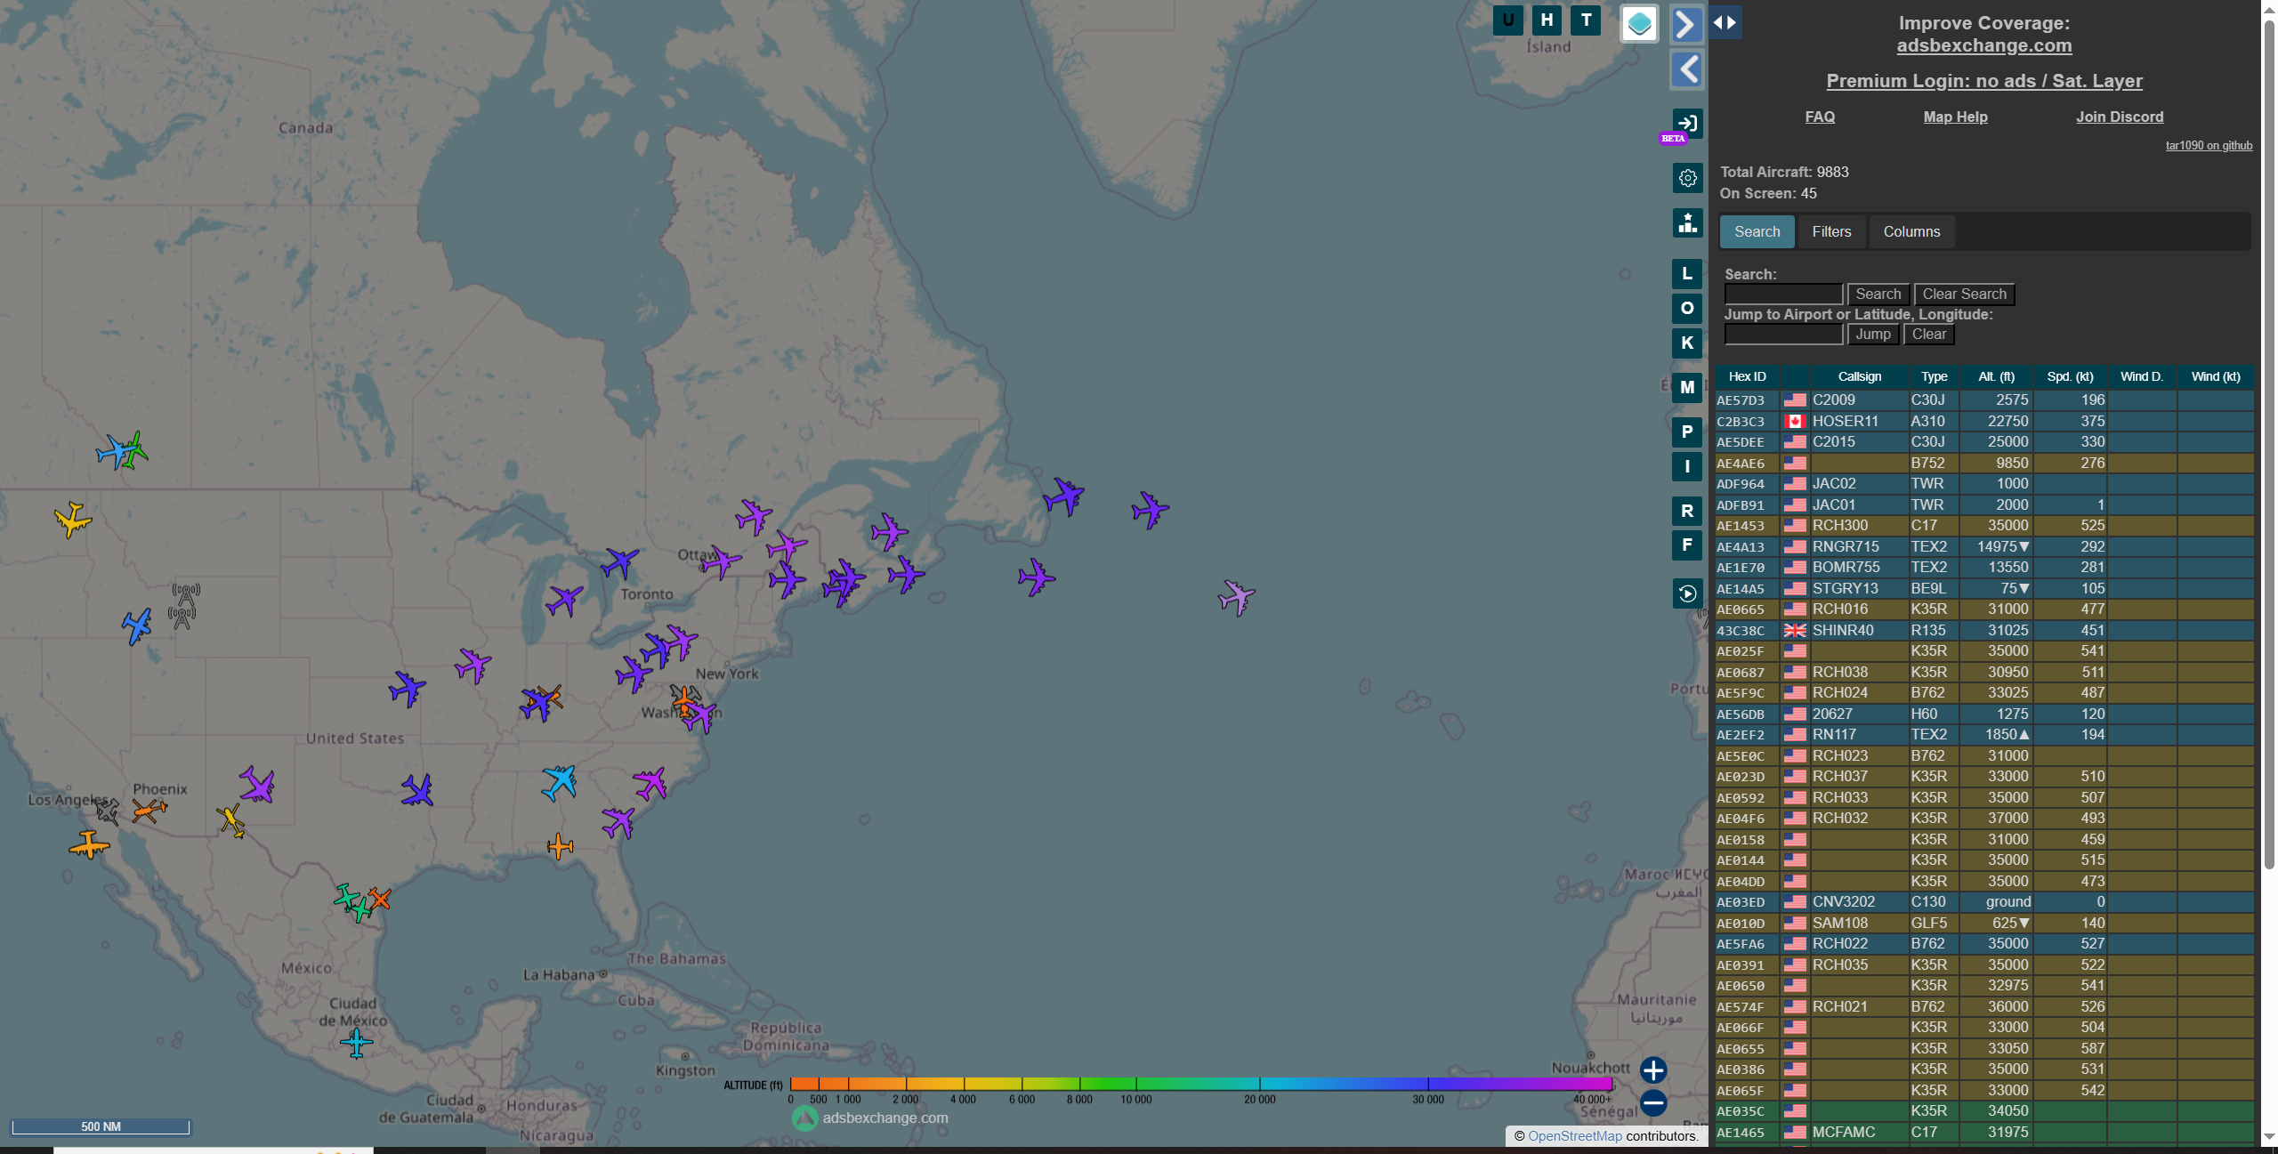Click the right chevron sidebar arrow
The image size is (2278, 1154).
point(1687,24)
